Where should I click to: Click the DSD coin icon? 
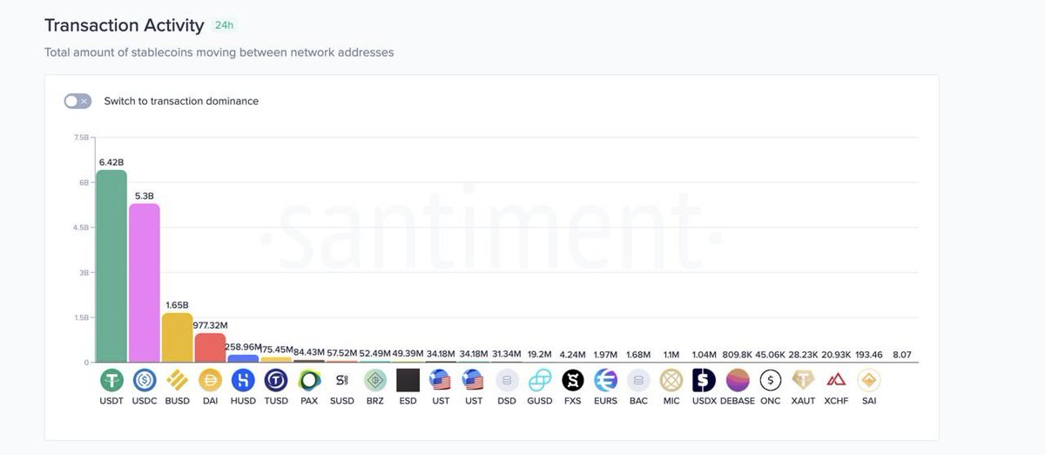click(x=507, y=380)
